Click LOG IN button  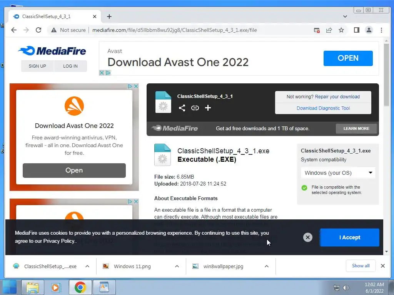tap(70, 66)
